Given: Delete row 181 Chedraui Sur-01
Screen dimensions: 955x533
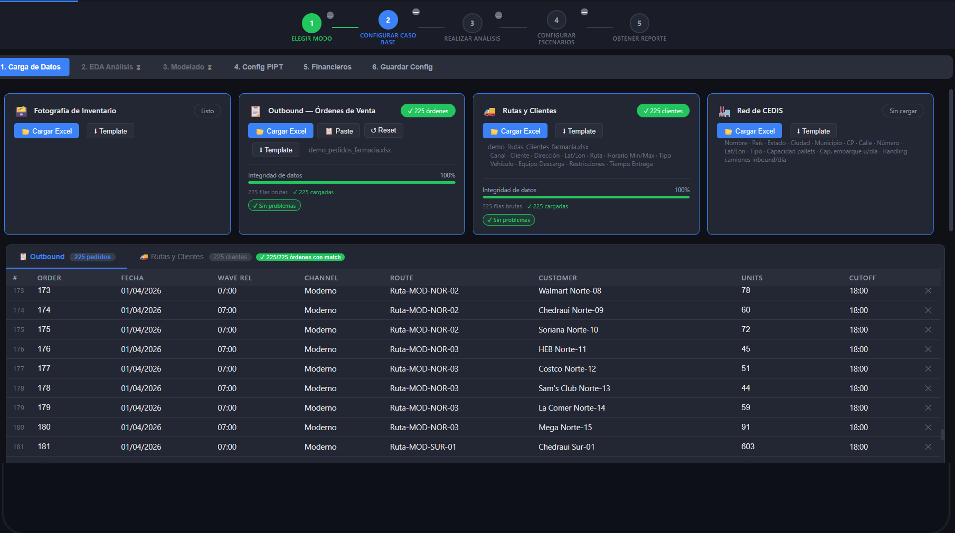Looking at the screenshot, I should (928, 447).
